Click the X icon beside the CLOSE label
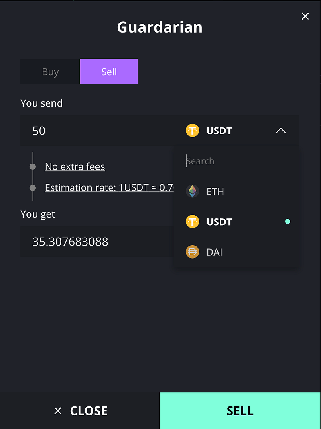The image size is (321, 429). click(58, 411)
